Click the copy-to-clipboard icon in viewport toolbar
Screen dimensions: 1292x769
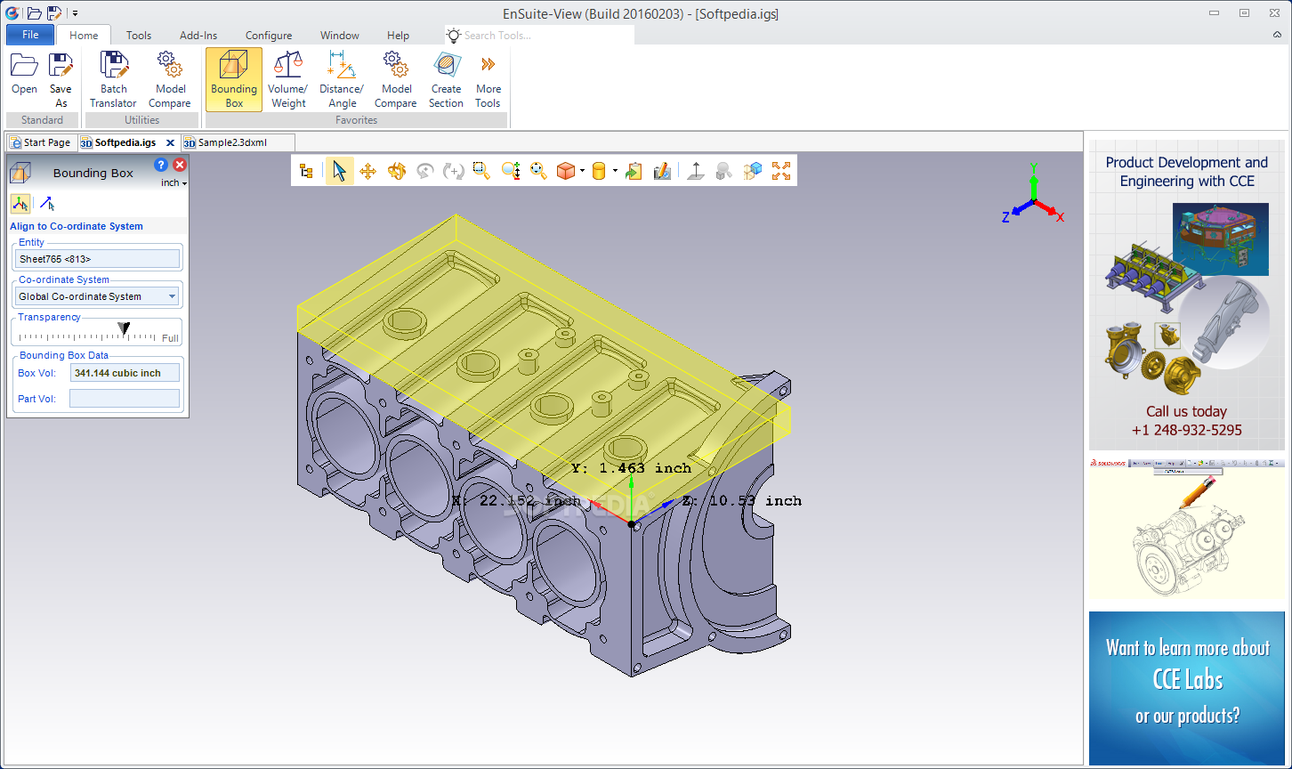click(634, 171)
